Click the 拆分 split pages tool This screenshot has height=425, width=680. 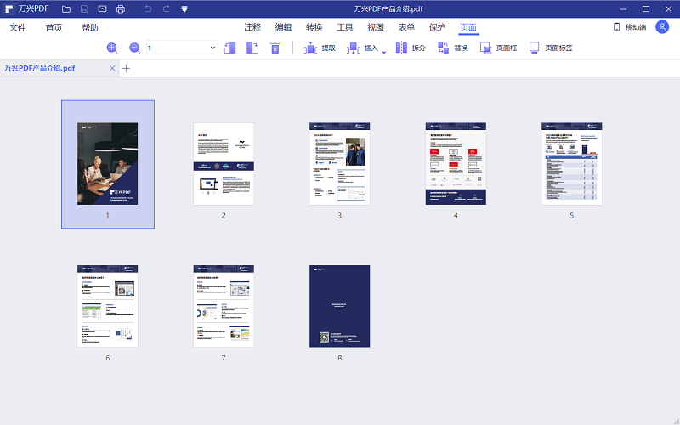(x=411, y=48)
